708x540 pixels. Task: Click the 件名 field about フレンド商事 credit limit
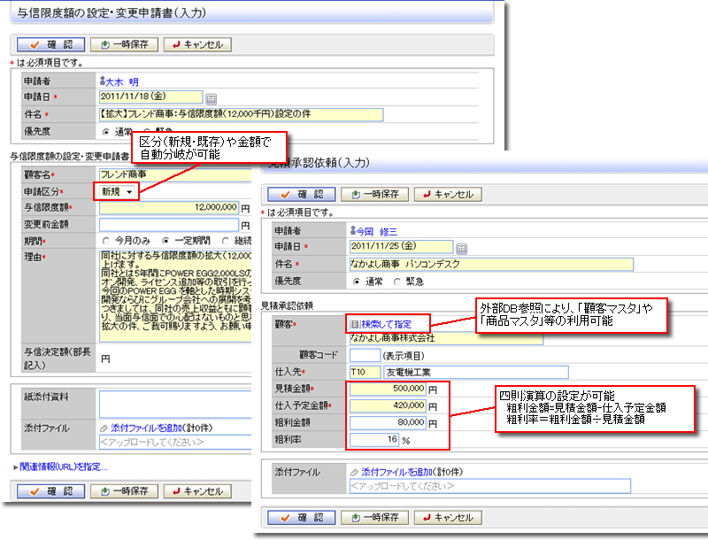[x=241, y=114]
